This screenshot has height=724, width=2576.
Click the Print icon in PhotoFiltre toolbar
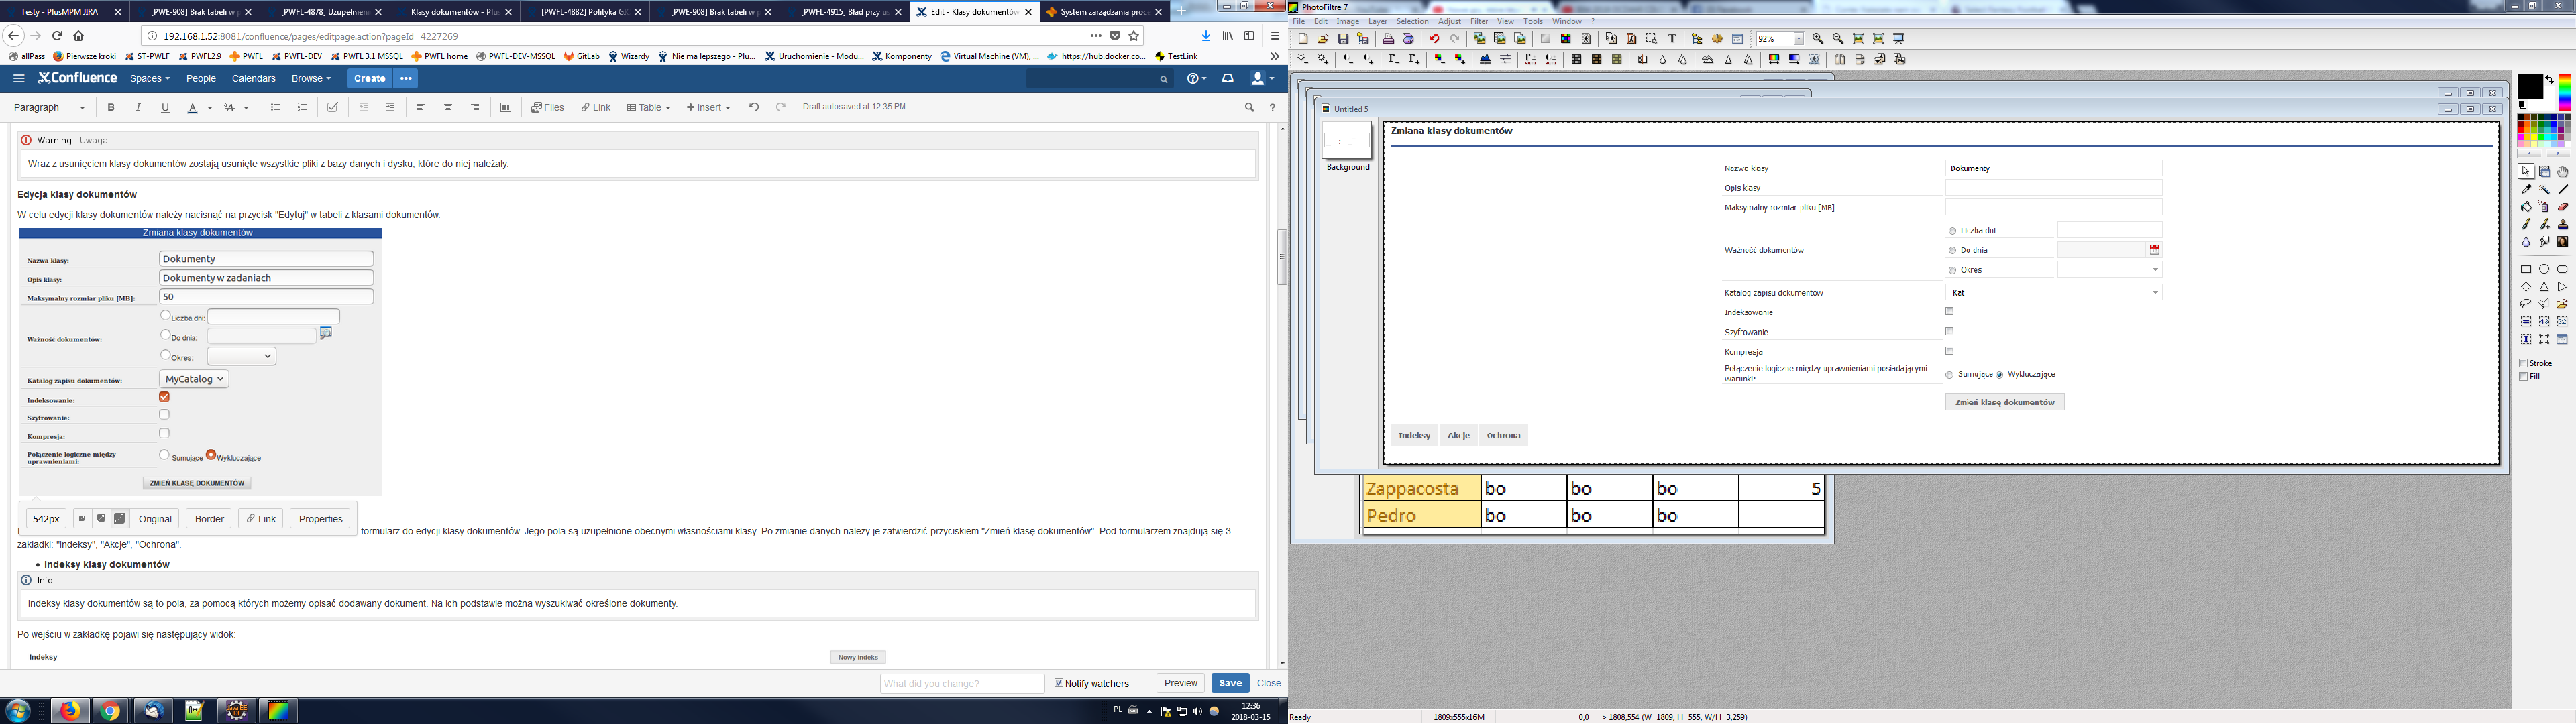[1389, 39]
